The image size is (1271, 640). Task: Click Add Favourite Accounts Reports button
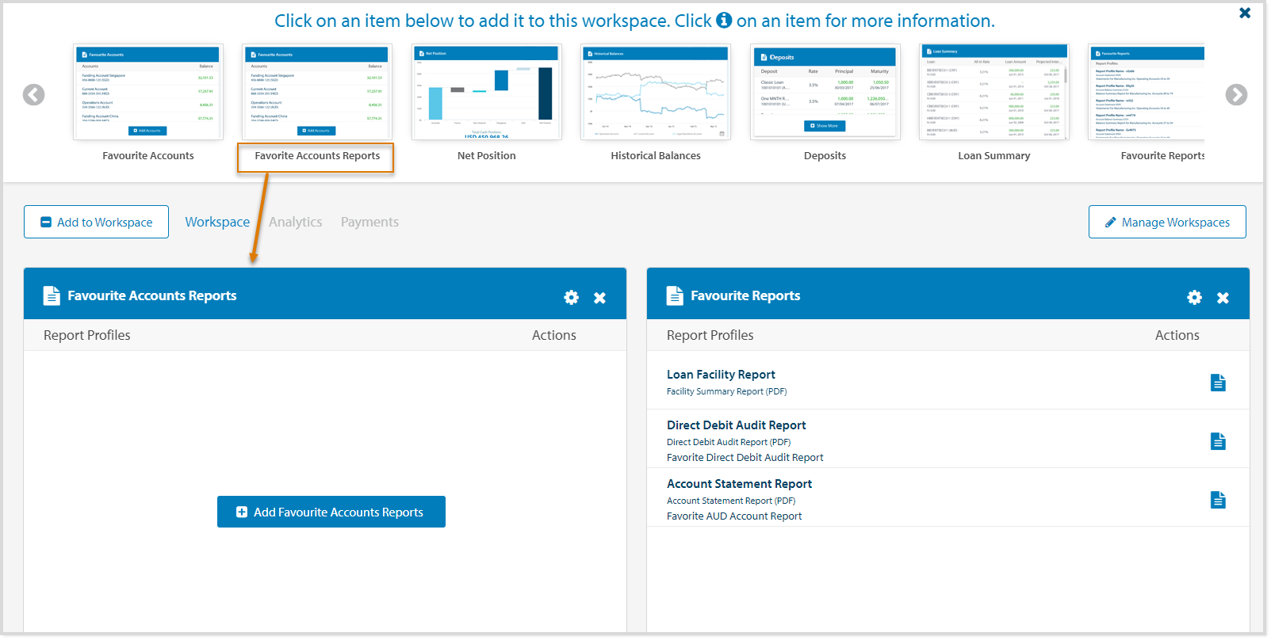331,512
